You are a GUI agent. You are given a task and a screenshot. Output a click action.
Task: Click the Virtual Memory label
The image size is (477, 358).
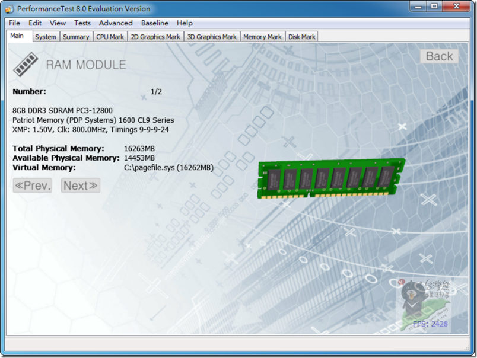[44, 168]
